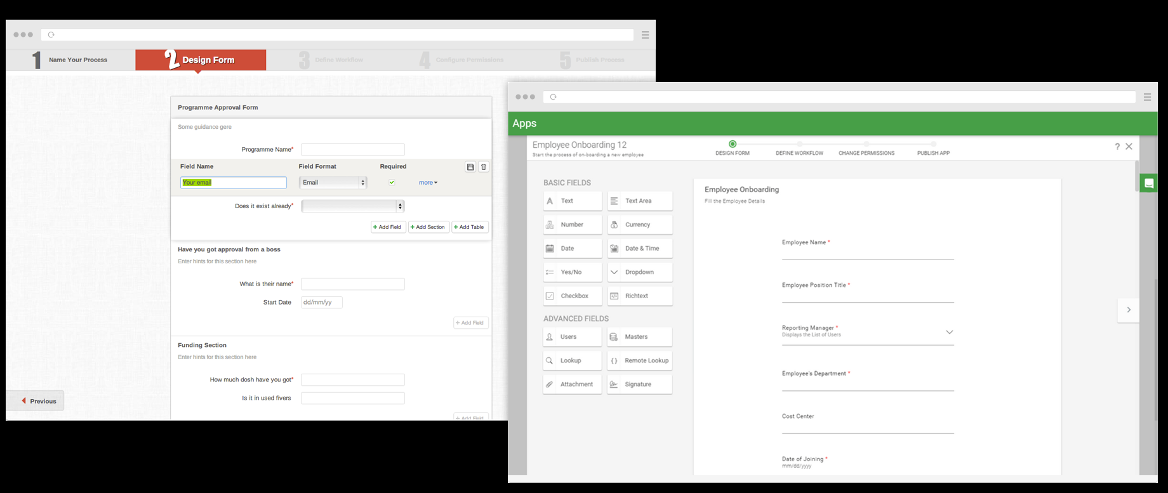This screenshot has height=493, width=1168.
Task: Click the Employee's Department field
Action: pyautogui.click(x=868, y=381)
